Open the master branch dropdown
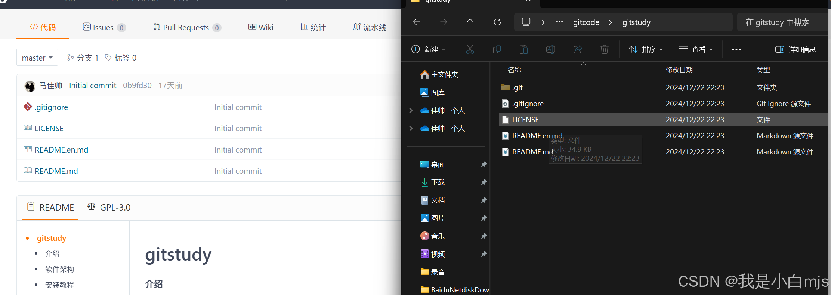Image resolution: width=831 pixels, height=295 pixels. [37, 58]
